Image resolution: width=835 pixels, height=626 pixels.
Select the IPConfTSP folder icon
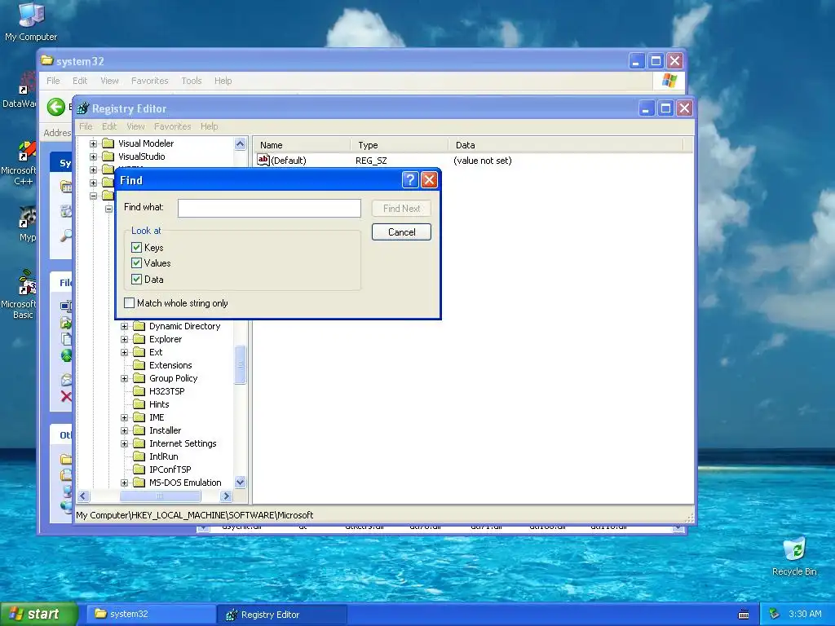pos(139,469)
